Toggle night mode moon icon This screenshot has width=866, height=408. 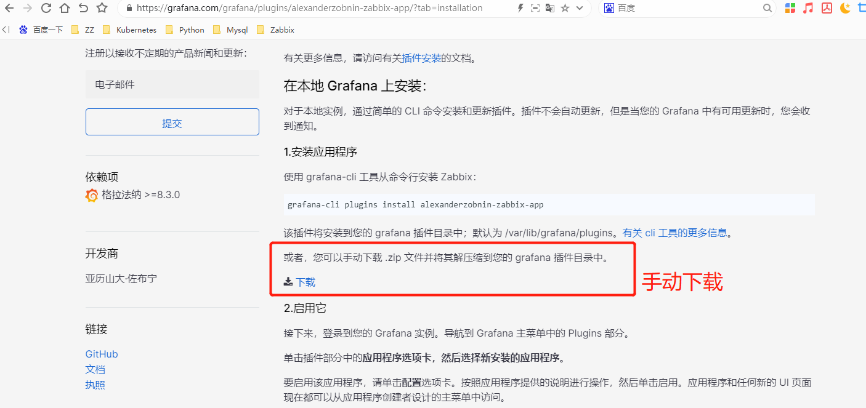click(x=845, y=8)
